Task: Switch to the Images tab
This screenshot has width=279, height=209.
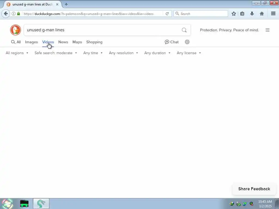Action: 31,42
